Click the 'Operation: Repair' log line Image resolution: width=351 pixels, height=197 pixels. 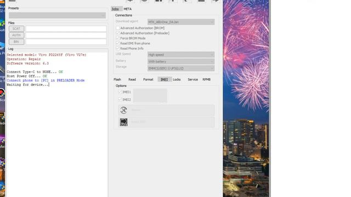pos(24,59)
